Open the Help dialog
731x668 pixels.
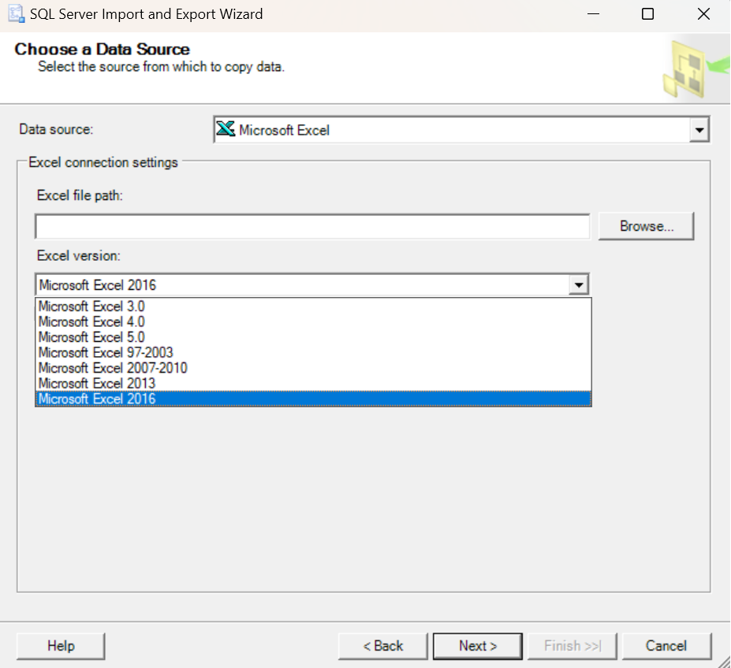[x=60, y=645]
